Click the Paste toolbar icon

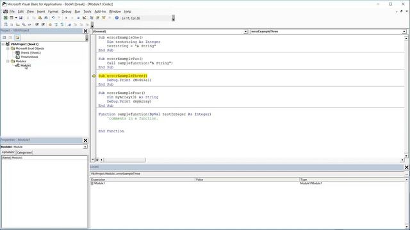pyautogui.click(x=40, y=18)
